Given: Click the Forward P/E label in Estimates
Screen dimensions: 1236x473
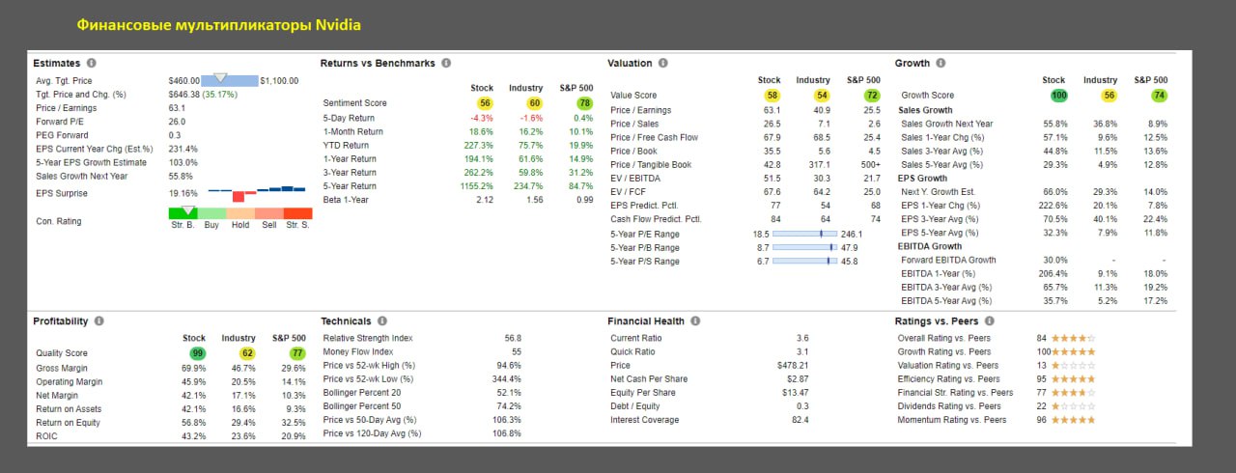Looking at the screenshot, I should [60, 122].
